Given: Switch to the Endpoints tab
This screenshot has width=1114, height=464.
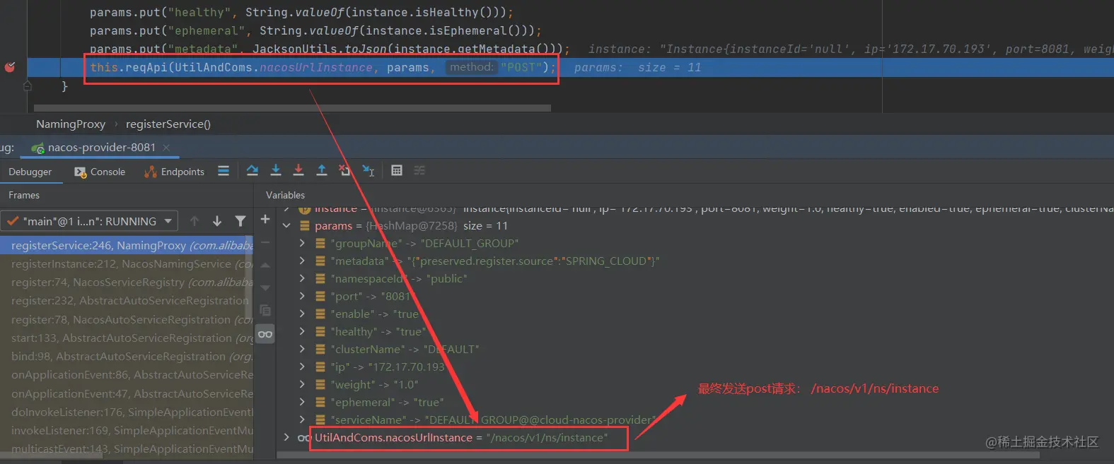Looking at the screenshot, I should (174, 172).
